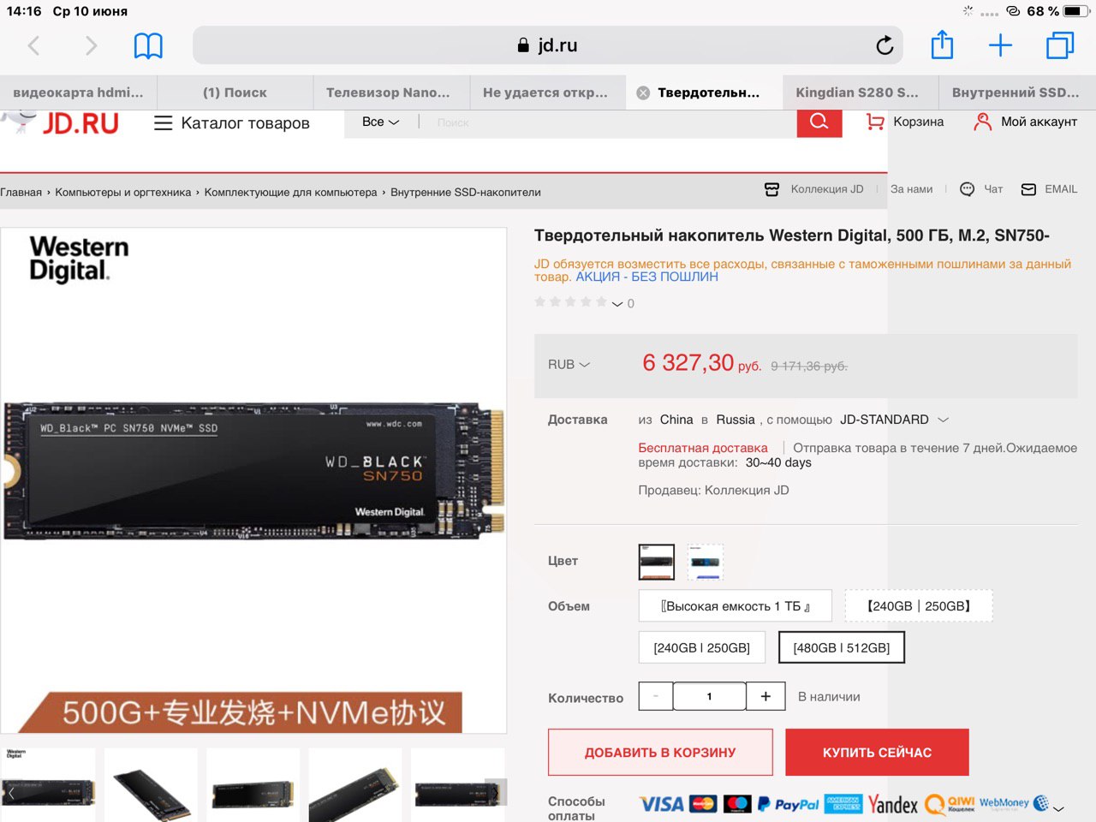
Task: Click the Купить сейчас button
Action: pyautogui.click(x=877, y=752)
